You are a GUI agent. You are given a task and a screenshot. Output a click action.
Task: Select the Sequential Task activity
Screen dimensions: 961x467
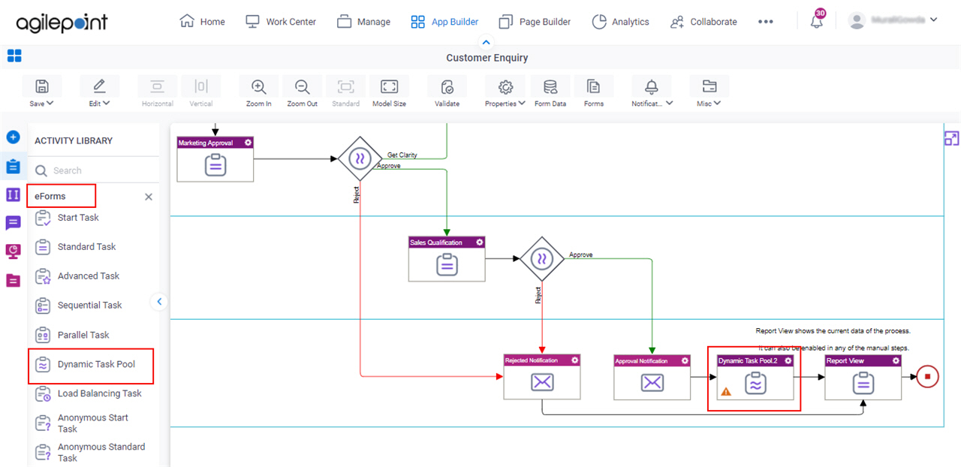(x=89, y=305)
